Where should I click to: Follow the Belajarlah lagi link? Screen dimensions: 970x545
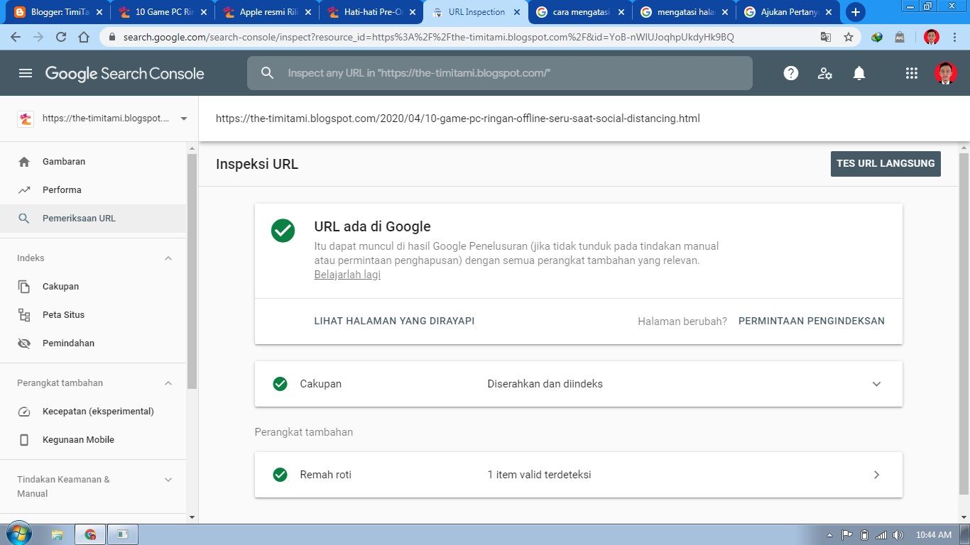[347, 275]
